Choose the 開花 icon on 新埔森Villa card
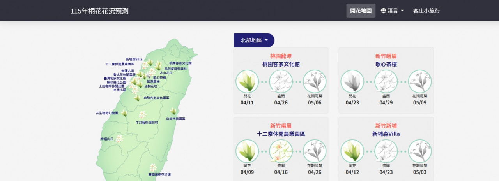 tap(352, 151)
